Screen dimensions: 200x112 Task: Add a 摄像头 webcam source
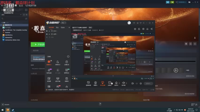[x=95, y=84]
